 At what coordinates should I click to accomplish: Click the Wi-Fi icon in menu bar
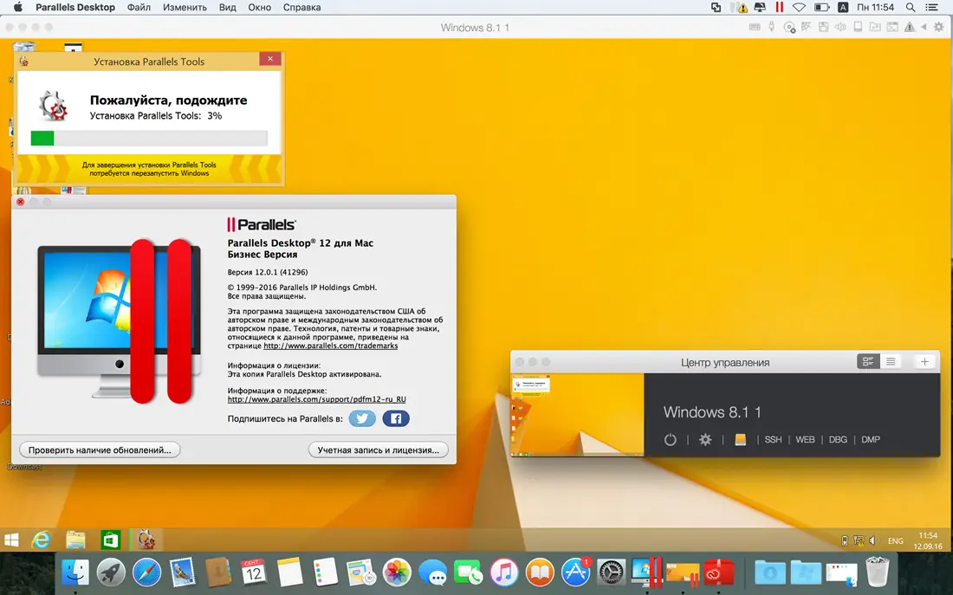tap(800, 7)
